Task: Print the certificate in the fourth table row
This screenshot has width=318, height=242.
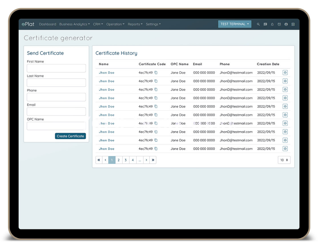Action: tap(285, 98)
